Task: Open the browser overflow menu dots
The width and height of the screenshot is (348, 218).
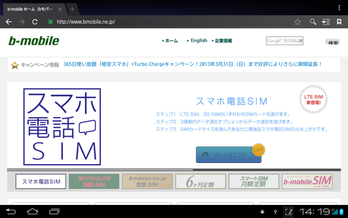Action: (x=339, y=8)
